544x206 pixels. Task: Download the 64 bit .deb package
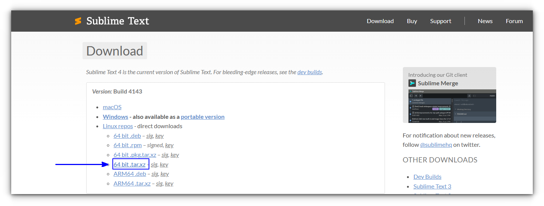pos(127,136)
